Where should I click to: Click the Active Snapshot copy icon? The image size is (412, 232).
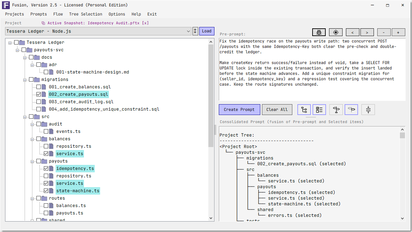43,23
